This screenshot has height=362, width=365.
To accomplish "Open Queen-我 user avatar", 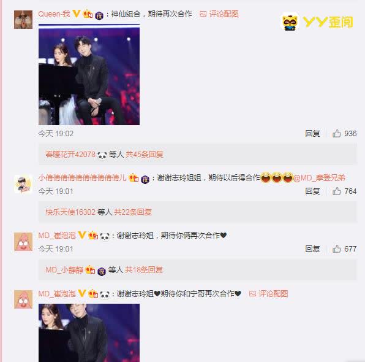I will pyautogui.click(x=23, y=20).
